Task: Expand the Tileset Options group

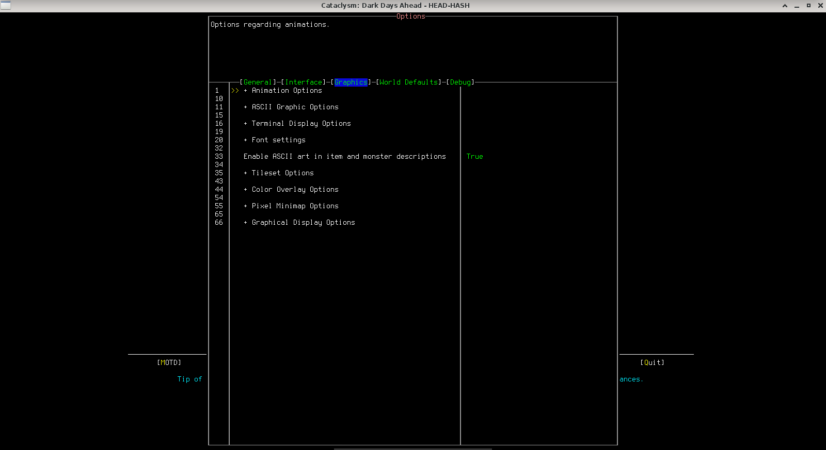Action: point(282,173)
